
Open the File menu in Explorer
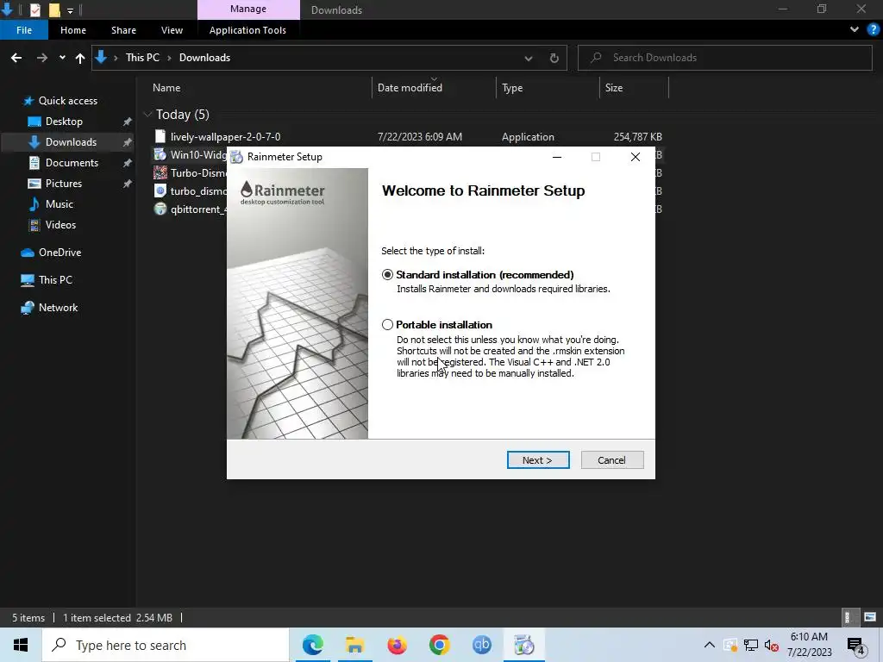pyautogui.click(x=24, y=30)
